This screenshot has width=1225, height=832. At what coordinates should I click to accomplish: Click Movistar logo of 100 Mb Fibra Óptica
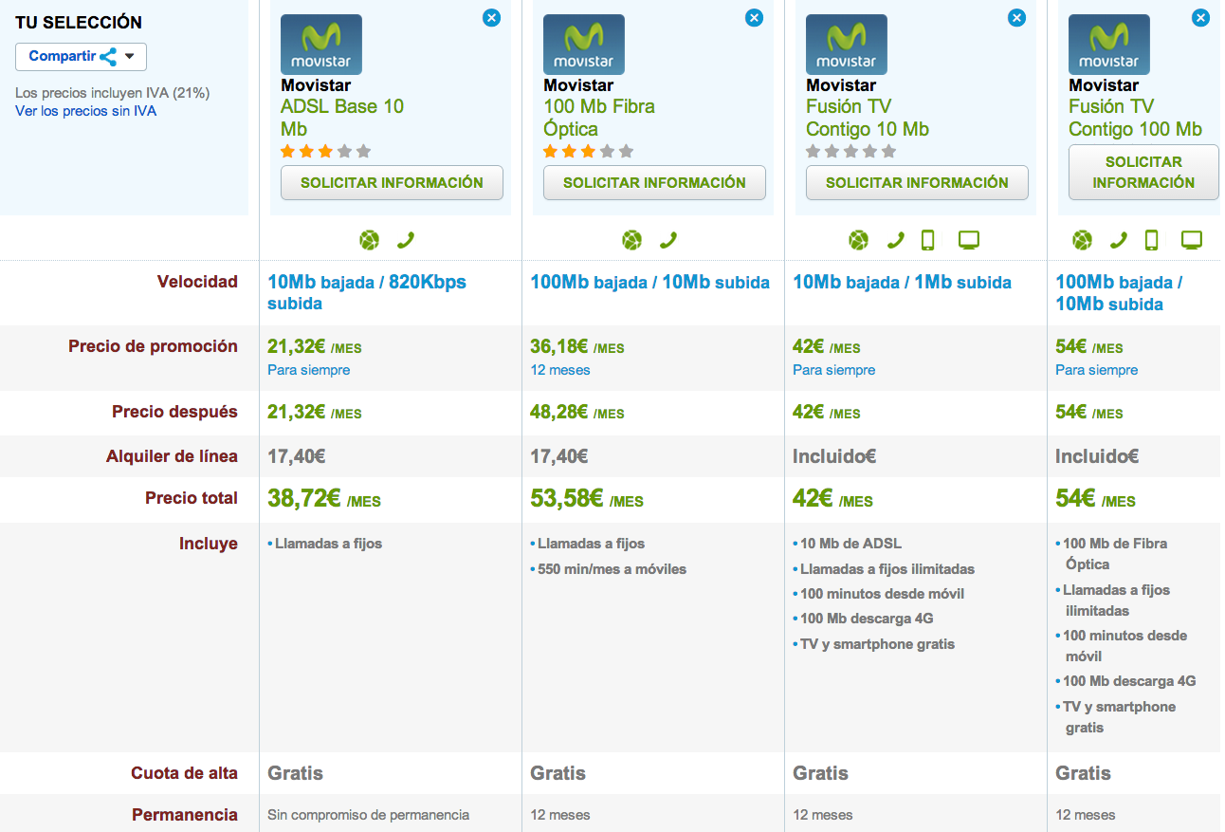[584, 45]
